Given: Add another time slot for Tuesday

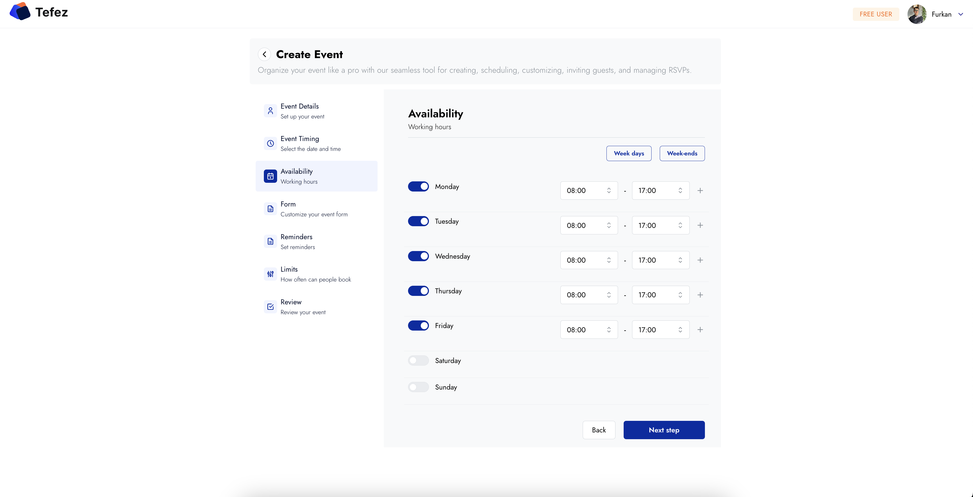Looking at the screenshot, I should pyautogui.click(x=700, y=225).
